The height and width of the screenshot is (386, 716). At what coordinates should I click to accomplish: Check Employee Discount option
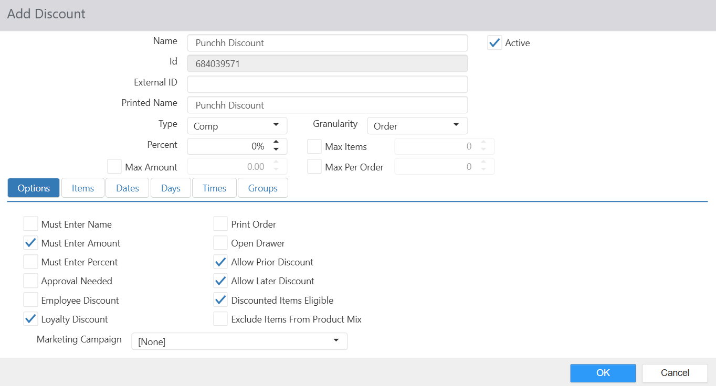(31, 300)
